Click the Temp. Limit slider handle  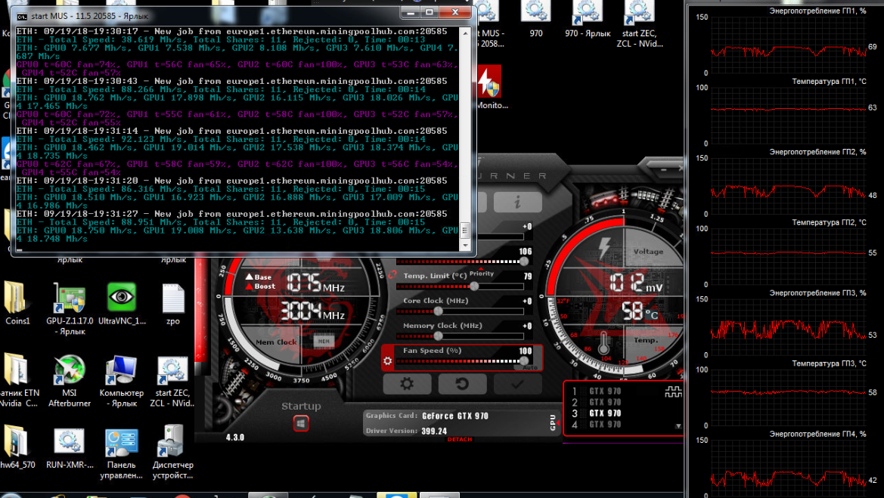click(474, 286)
